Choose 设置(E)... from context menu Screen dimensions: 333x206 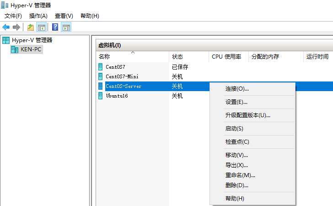pyautogui.click(x=236, y=102)
